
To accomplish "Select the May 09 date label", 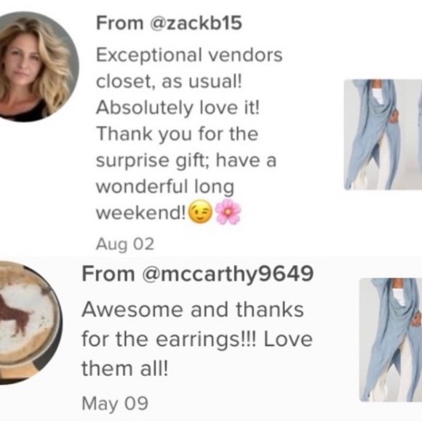I will 115,403.
